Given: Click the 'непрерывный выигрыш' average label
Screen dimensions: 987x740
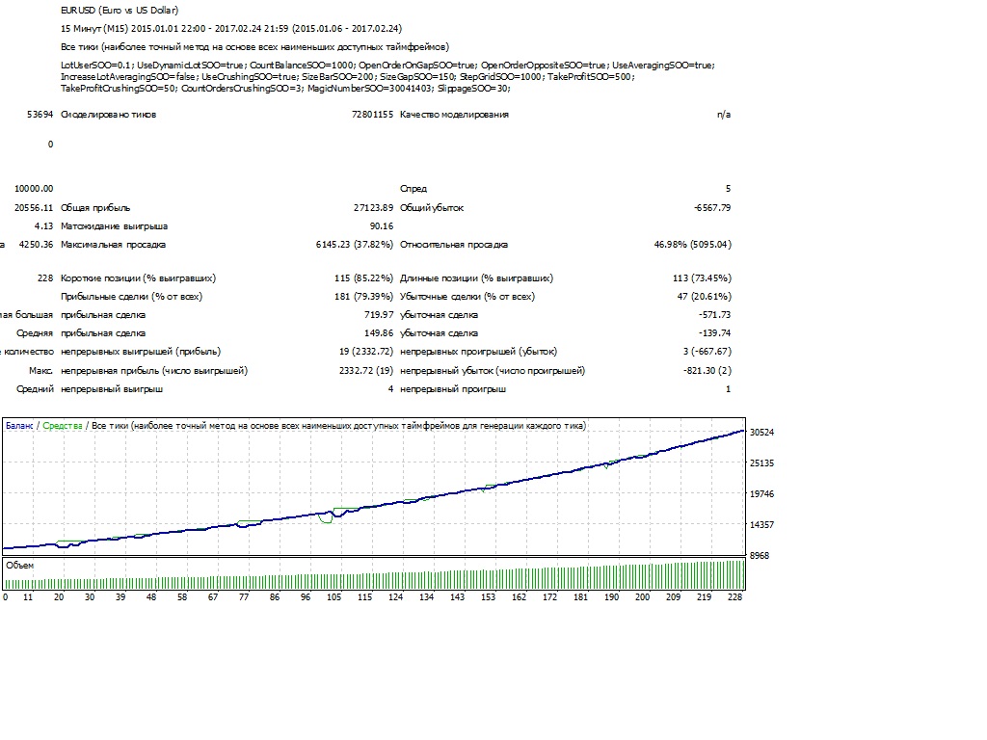Looking at the screenshot, I should tap(112, 389).
